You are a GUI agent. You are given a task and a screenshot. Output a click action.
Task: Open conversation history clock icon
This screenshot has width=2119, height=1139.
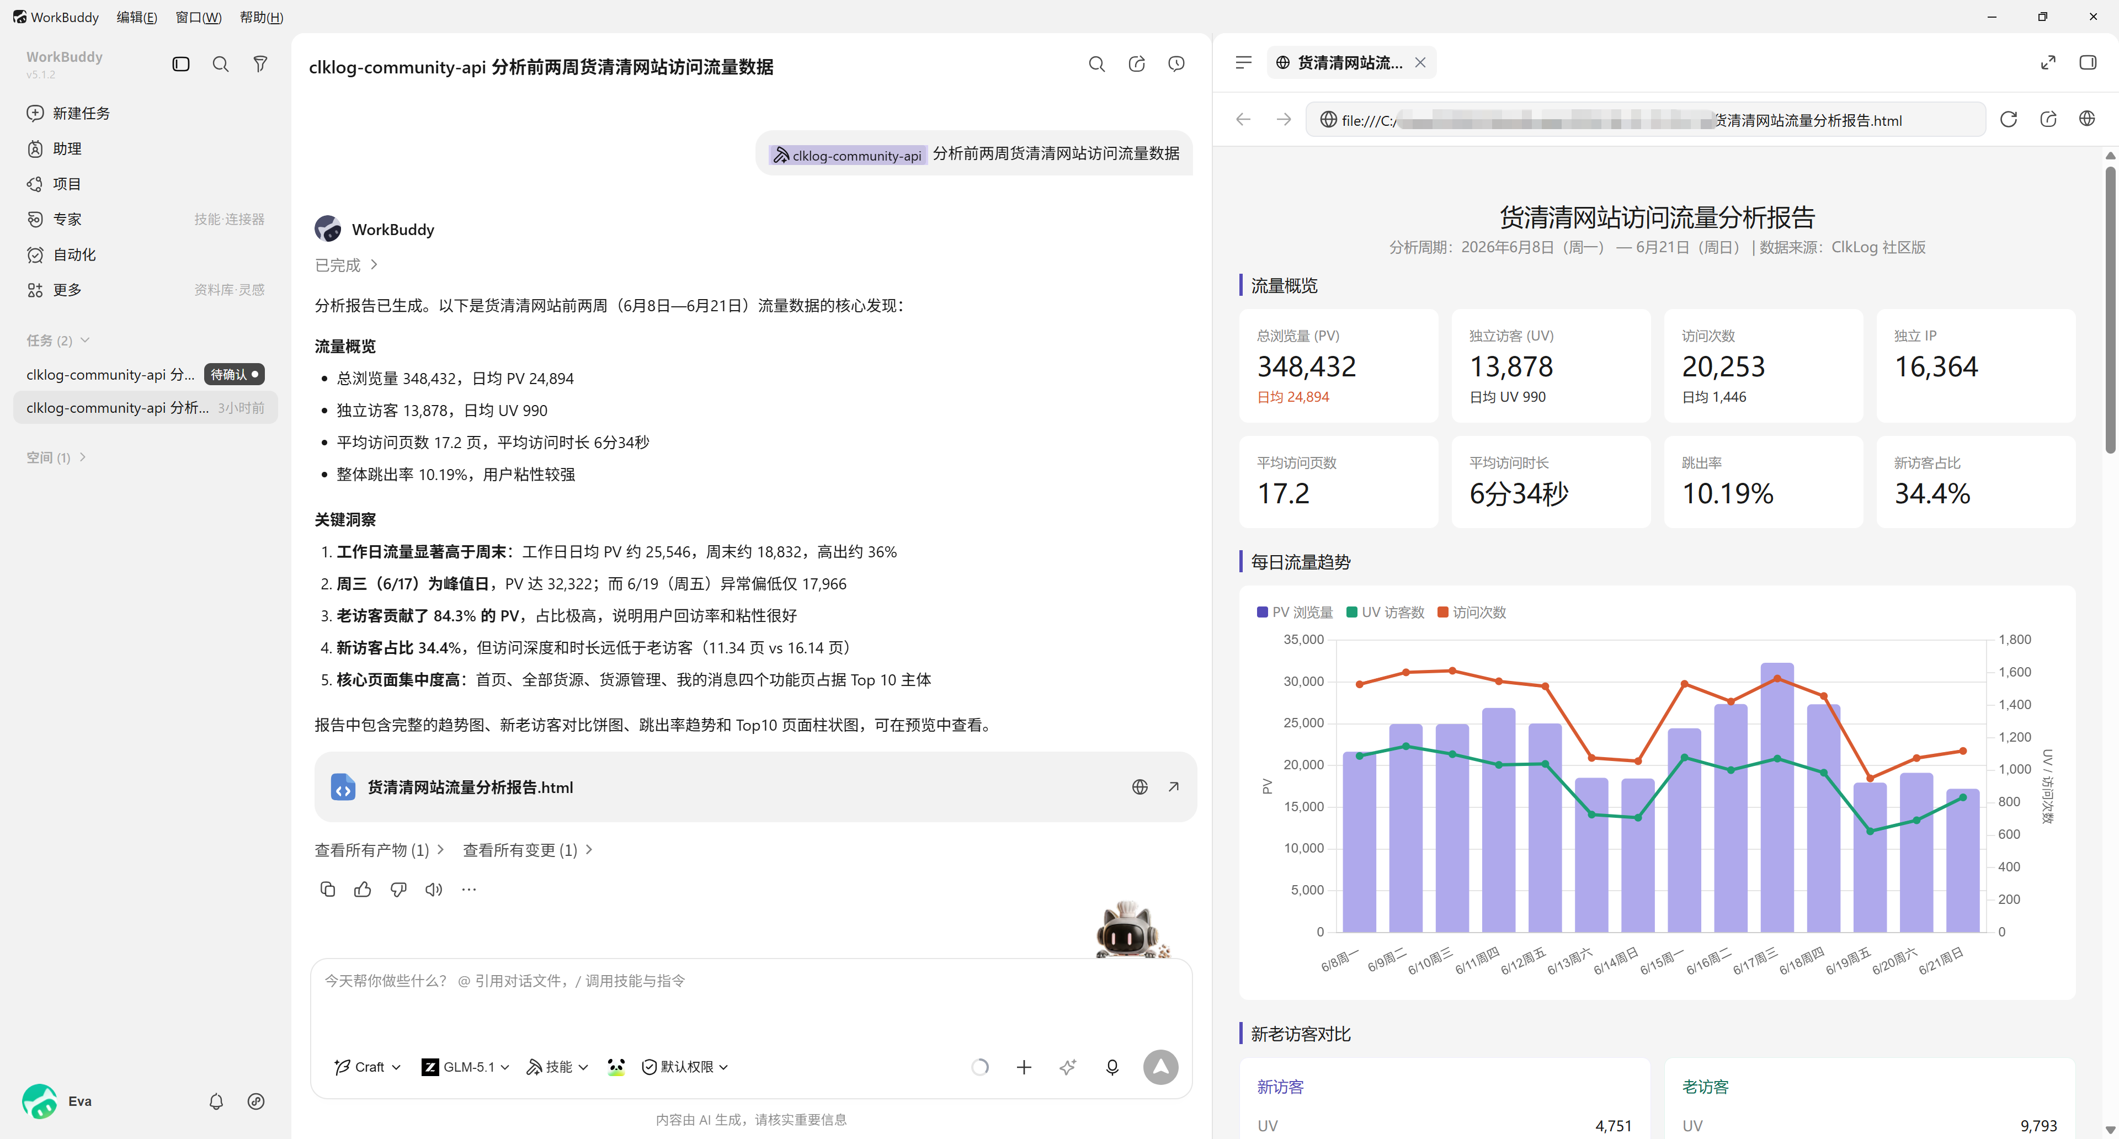1176,64
